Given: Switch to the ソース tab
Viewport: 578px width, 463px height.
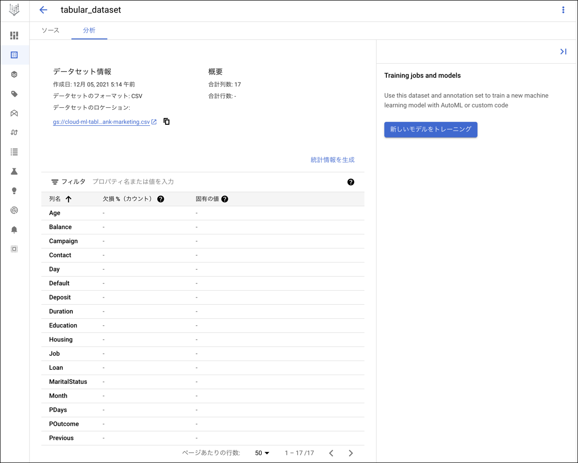Looking at the screenshot, I should (50, 30).
